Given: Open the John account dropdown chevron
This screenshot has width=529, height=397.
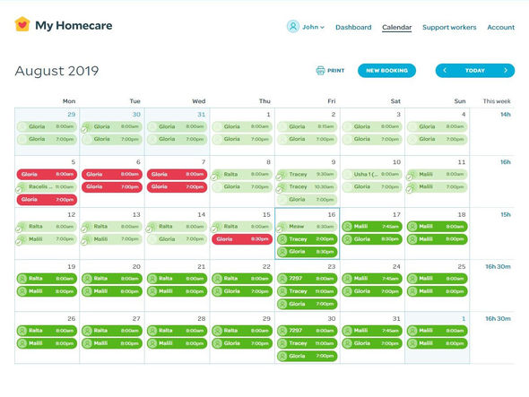Looking at the screenshot, I should 322,27.
